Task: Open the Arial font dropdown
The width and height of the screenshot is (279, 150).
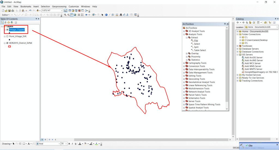Action: tap(59, 144)
